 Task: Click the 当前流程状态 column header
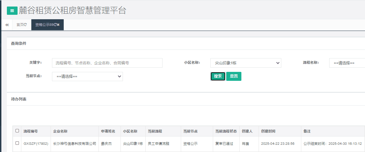[x=226, y=131]
